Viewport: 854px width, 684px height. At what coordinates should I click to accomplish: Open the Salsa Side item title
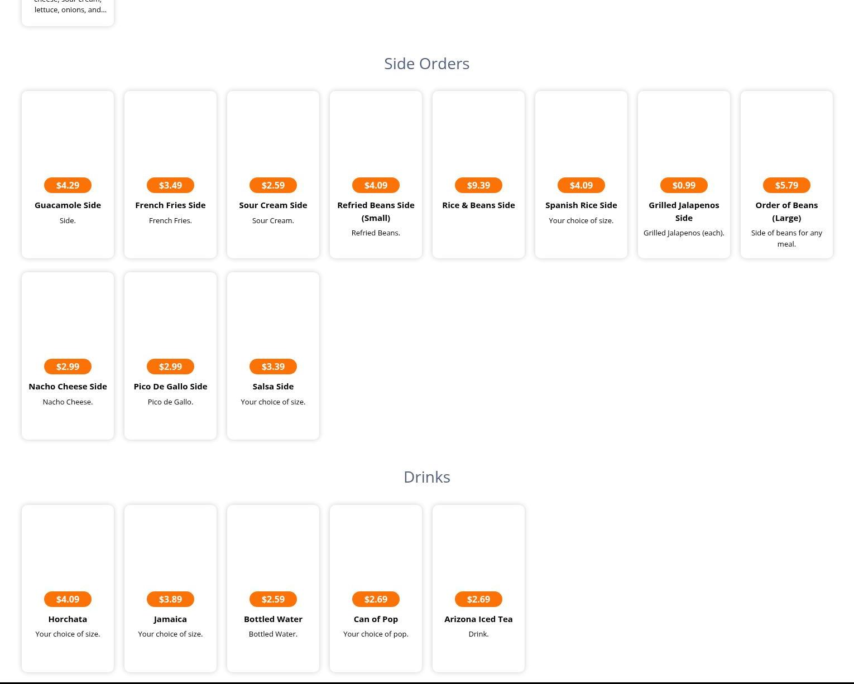[x=273, y=387]
